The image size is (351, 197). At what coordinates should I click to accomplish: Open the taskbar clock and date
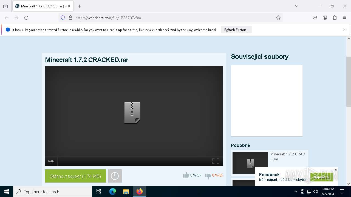[327, 192]
